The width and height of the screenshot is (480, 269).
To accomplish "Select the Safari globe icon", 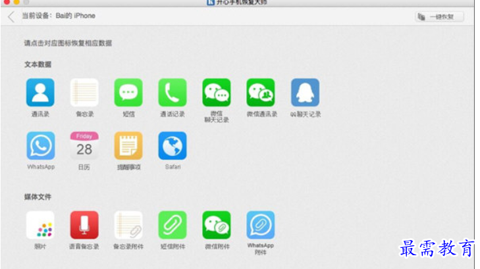I will (173, 145).
